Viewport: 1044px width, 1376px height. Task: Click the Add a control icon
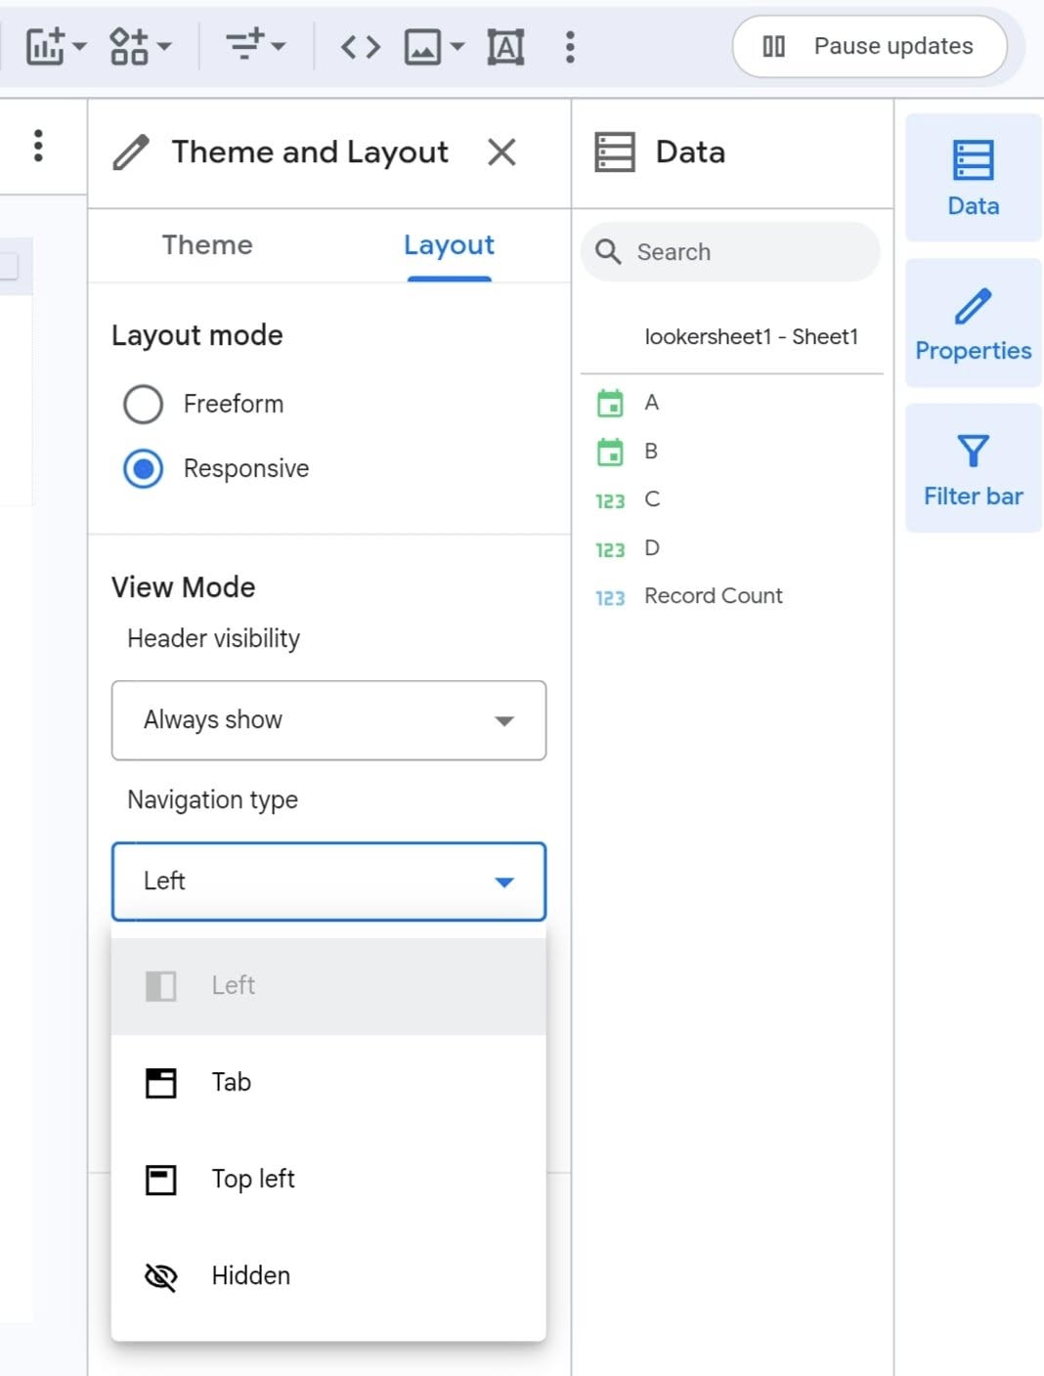[246, 45]
